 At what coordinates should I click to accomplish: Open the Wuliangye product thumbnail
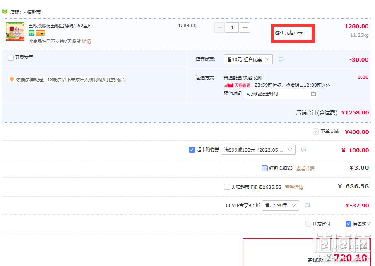[x=15, y=32]
